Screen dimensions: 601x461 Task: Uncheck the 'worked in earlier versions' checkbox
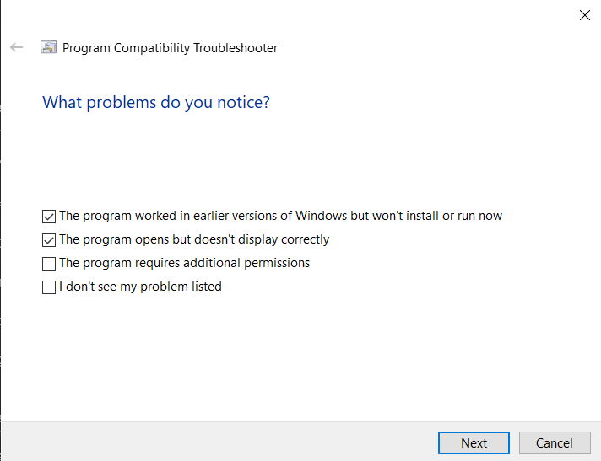(x=49, y=217)
